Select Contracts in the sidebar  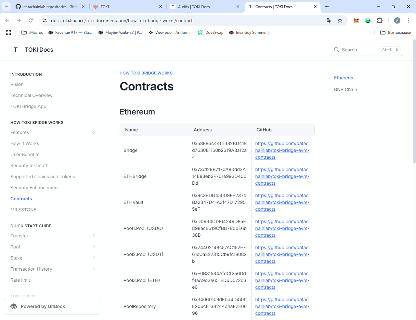(x=21, y=199)
